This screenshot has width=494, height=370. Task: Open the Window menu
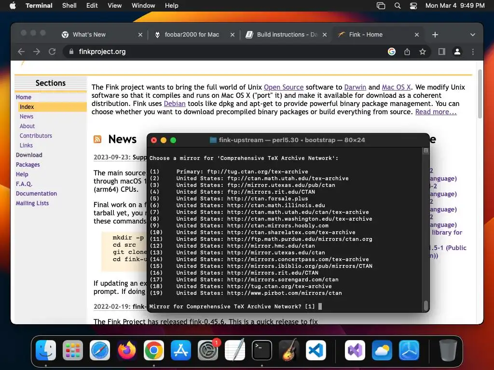coord(143,6)
